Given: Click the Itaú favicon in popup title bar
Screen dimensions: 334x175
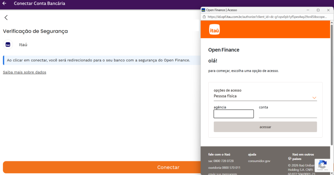Looking at the screenshot, I should pyautogui.click(x=203, y=10).
